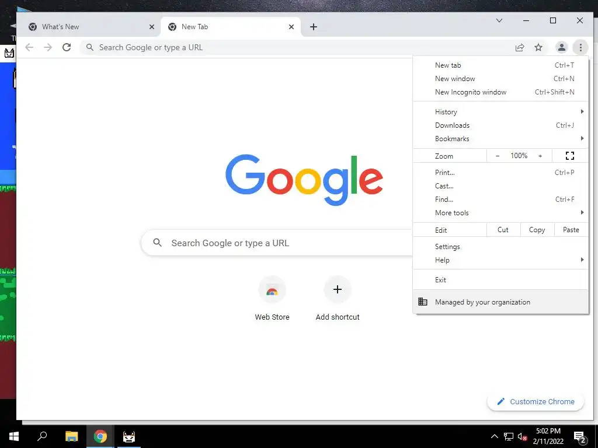Select the New Tab tab
This screenshot has width=598, height=448.
(x=231, y=27)
